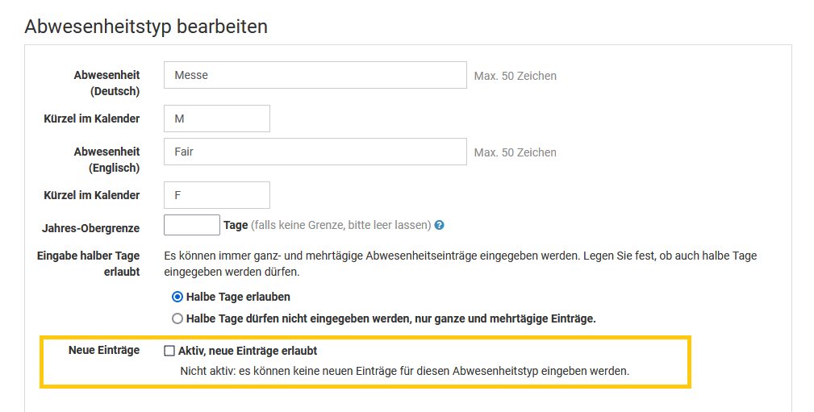This screenshot has height=412, width=814.
Task: Click the 'Neue Einträge' section label
Action: point(104,350)
